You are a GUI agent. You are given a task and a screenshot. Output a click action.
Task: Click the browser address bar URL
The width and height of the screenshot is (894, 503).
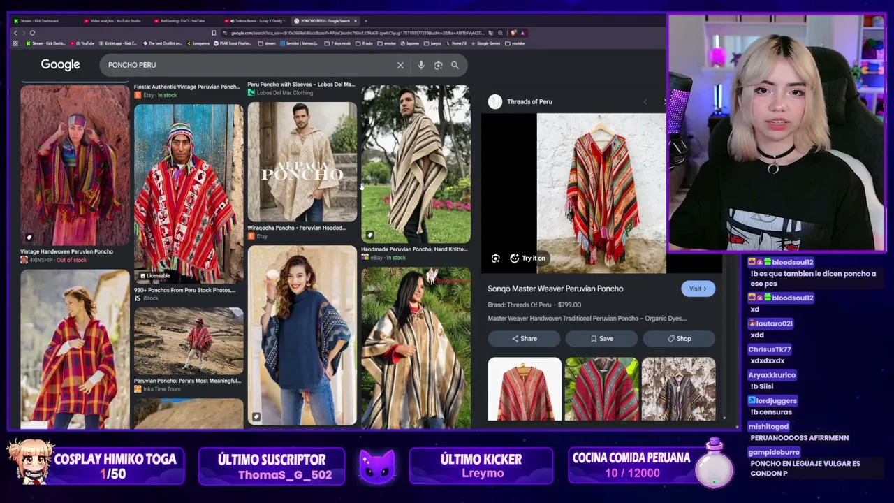[x=356, y=33]
